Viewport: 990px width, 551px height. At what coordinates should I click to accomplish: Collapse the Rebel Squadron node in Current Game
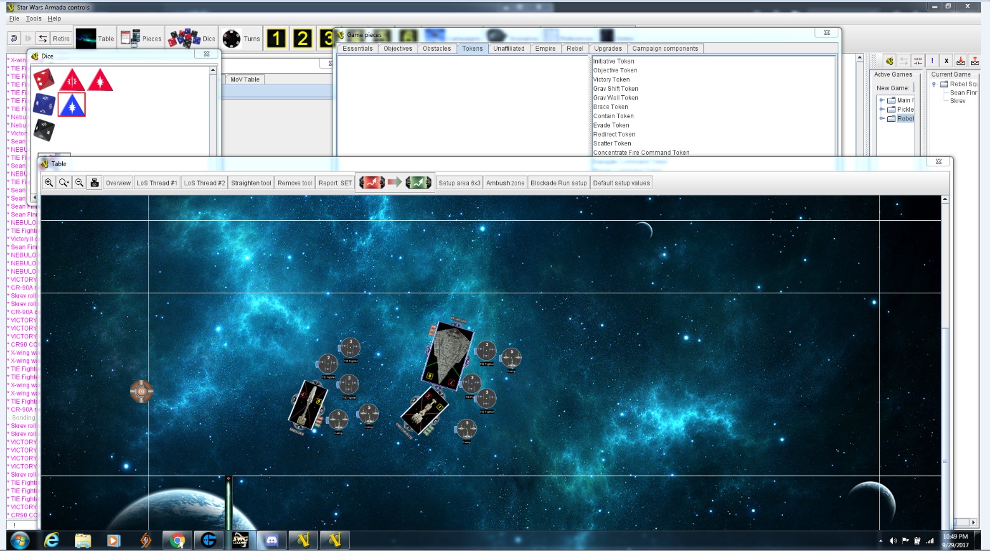coord(934,84)
